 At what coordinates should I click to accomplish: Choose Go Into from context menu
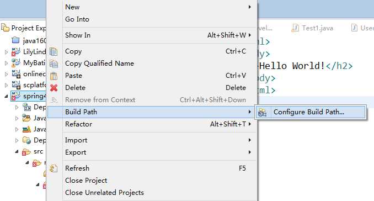(x=152, y=19)
